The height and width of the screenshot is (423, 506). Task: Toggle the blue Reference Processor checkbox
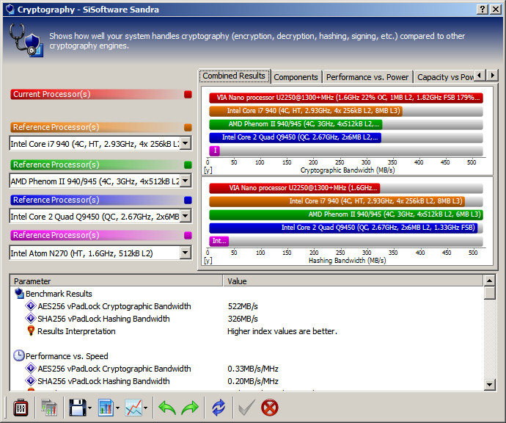point(188,200)
